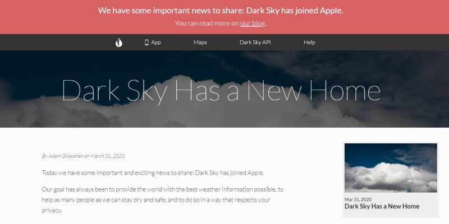Image resolution: width=449 pixels, height=224 pixels.
Task: Click the sidebar "Dark Sky Has a New Home" title
Action: click(x=382, y=206)
